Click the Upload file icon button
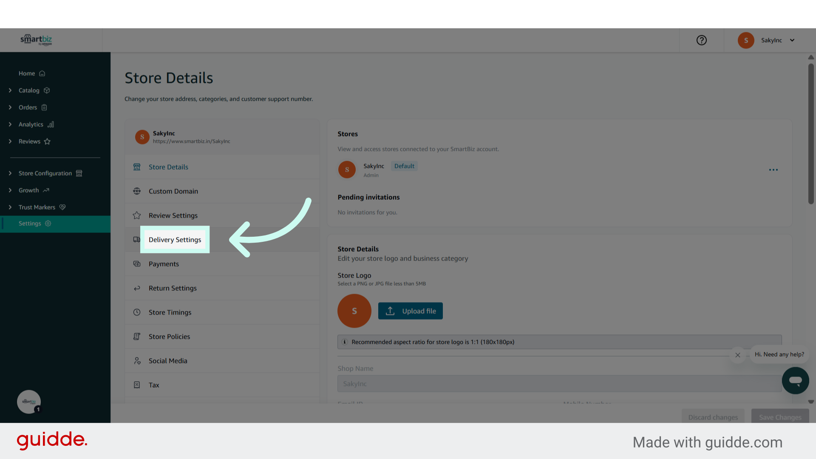Screen dimensions: 816x459 390,311
